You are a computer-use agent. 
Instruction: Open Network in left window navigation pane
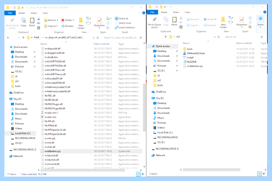tap(16, 156)
